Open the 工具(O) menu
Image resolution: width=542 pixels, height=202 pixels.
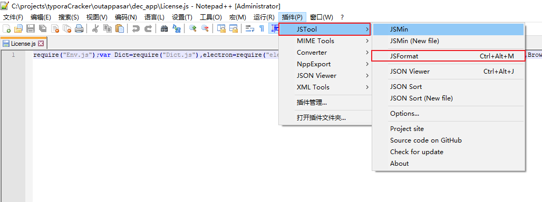(211, 17)
